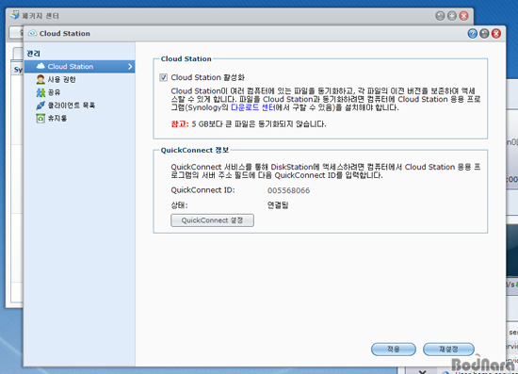Image resolution: width=518 pixels, height=374 pixels.
Task: Minimize the Cloud Station window
Action: (484, 33)
